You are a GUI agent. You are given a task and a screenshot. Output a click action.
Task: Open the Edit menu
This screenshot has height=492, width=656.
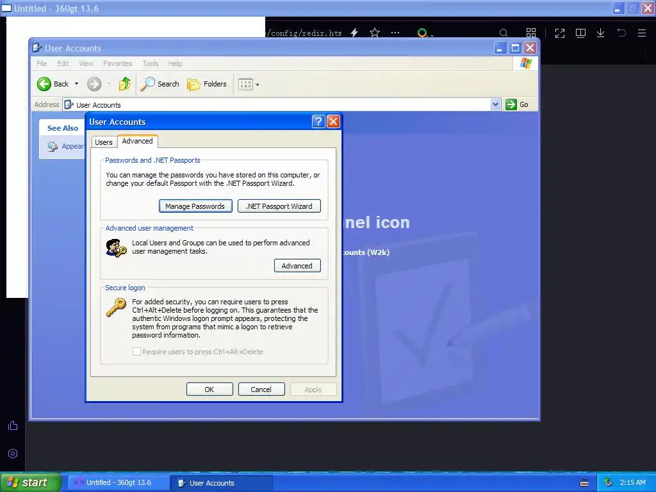tap(63, 63)
